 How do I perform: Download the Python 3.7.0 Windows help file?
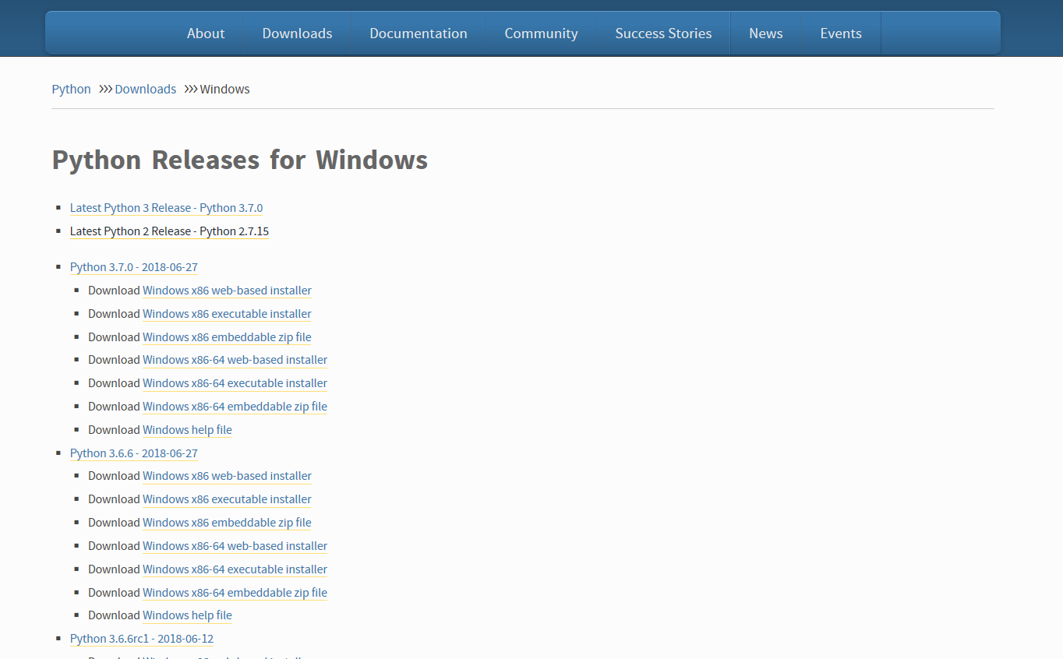pos(187,430)
